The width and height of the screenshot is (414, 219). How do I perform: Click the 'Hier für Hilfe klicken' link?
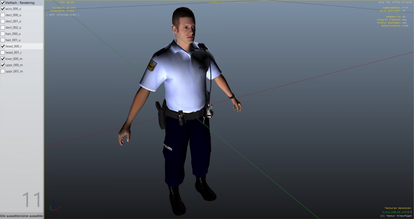tap(395, 2)
